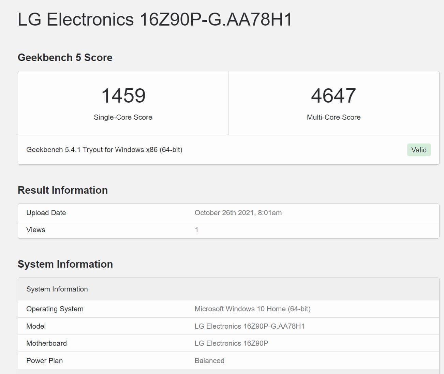Select the page title LG Electronics 16Z90P-G.AA78H1
This screenshot has width=444, height=374.
pyautogui.click(x=155, y=19)
